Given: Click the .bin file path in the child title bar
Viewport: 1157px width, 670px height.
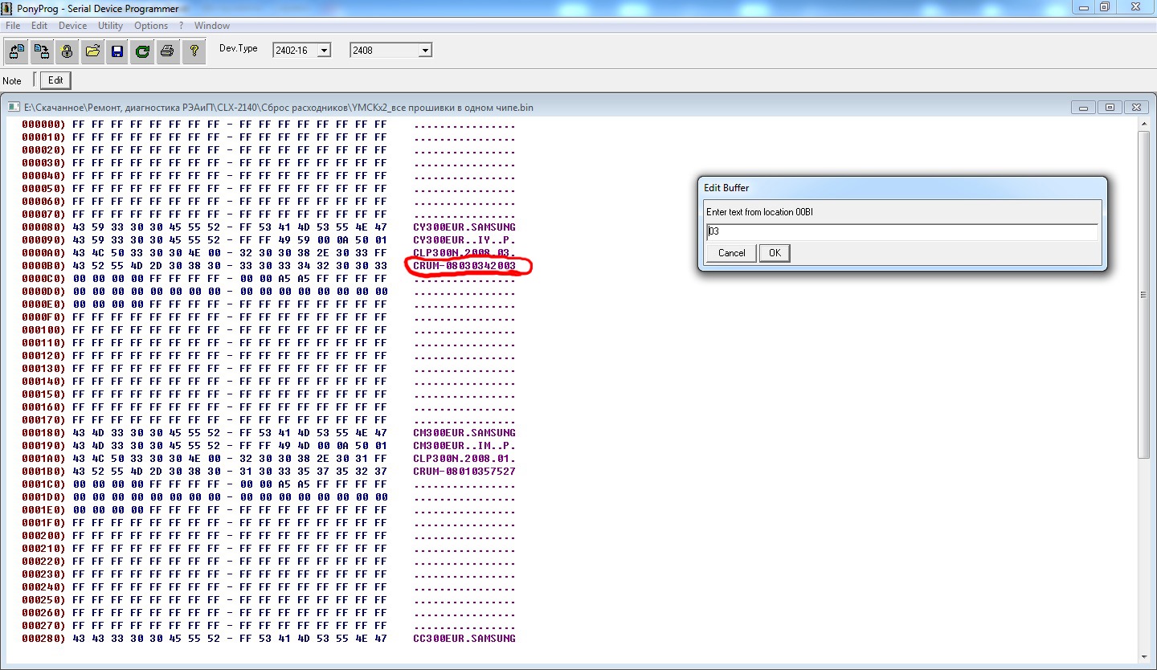Looking at the screenshot, I should 278,107.
